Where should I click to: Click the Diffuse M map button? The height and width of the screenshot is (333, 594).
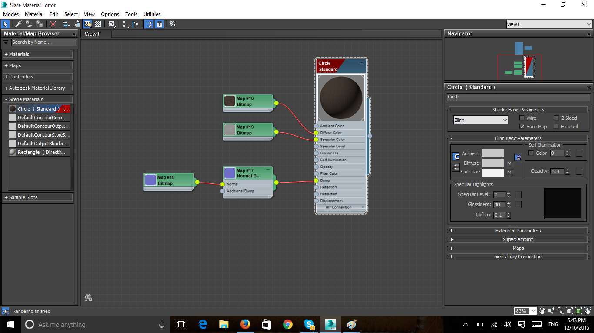click(509, 163)
